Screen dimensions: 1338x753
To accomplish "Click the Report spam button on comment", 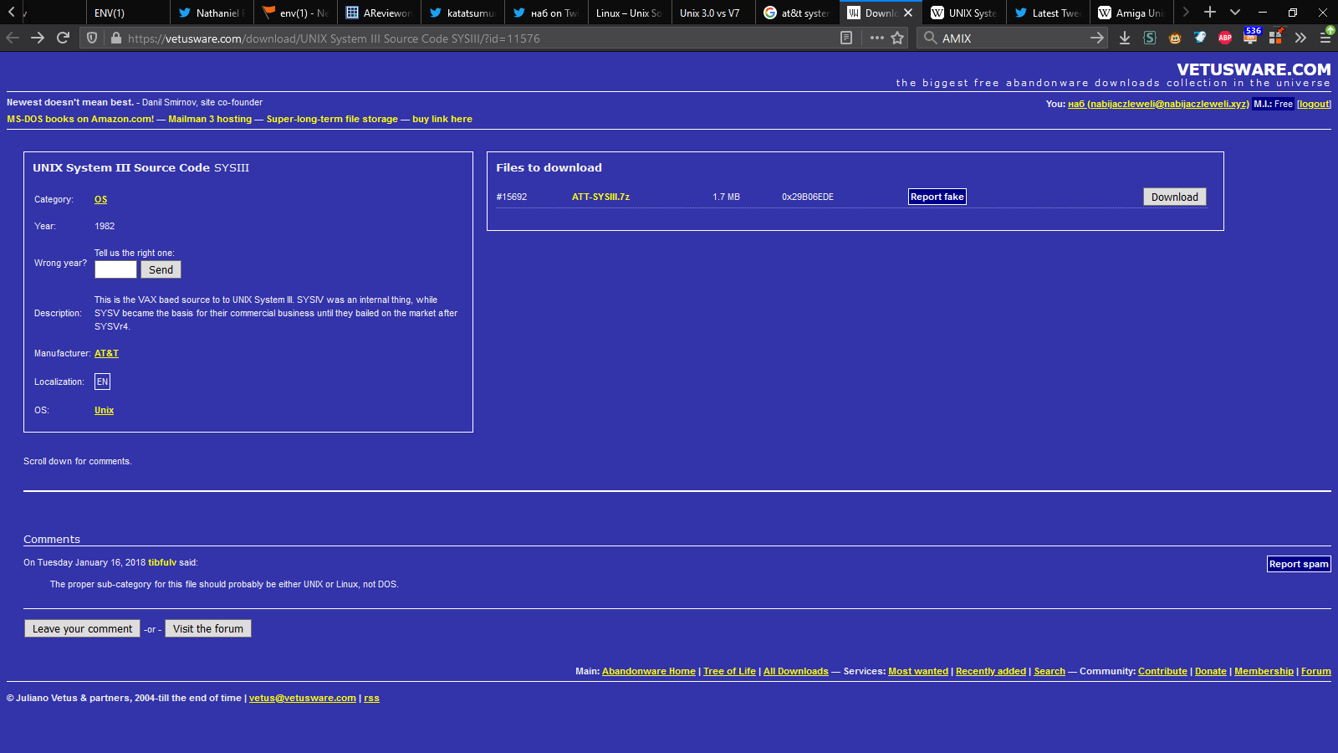I will pyautogui.click(x=1298, y=564).
